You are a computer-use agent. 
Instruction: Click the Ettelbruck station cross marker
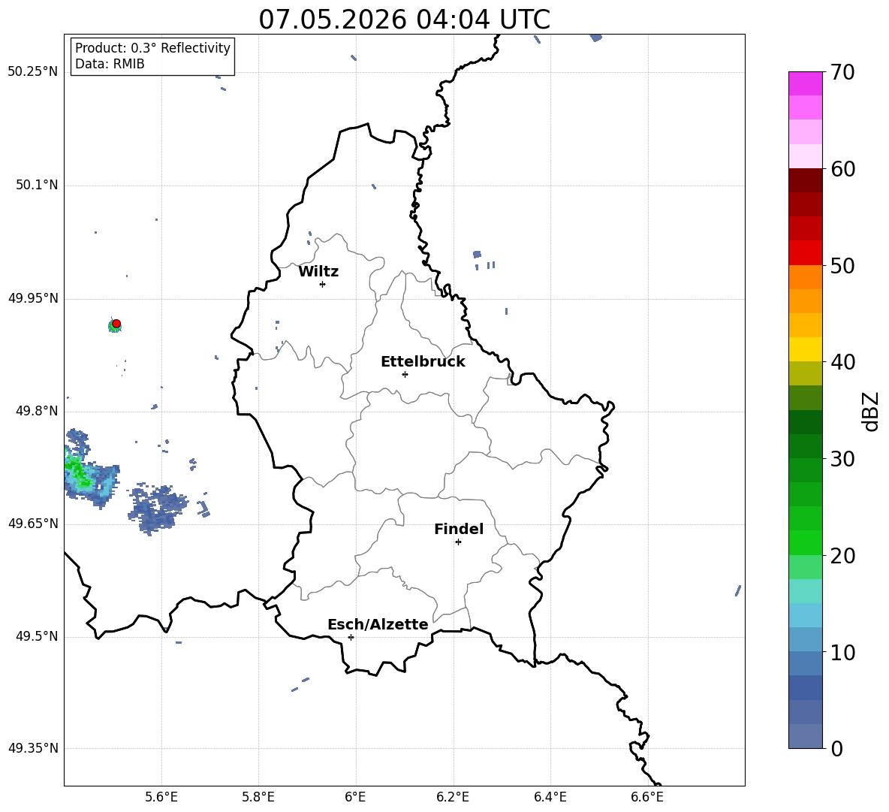click(405, 374)
